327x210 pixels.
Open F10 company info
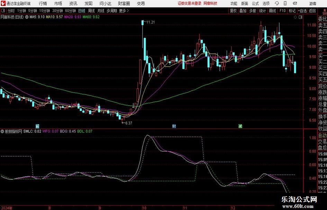coord(283,11)
